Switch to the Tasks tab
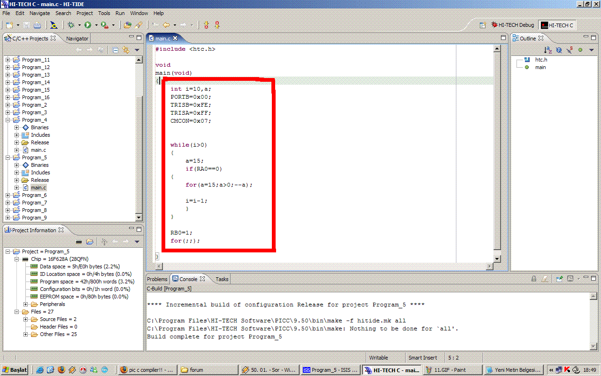The height and width of the screenshot is (376, 601). [222, 279]
